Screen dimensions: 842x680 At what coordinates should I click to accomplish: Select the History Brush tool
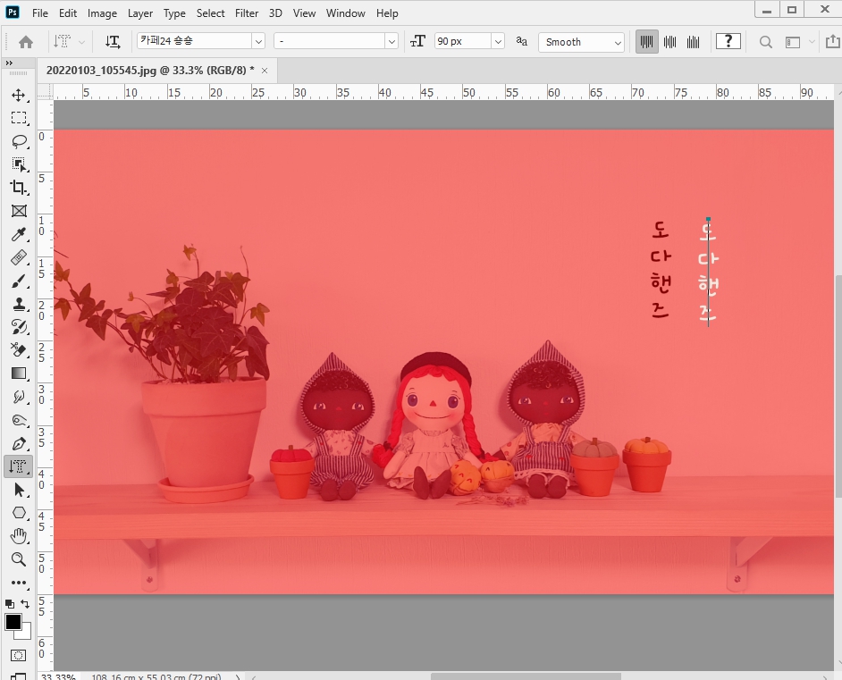pos(19,327)
